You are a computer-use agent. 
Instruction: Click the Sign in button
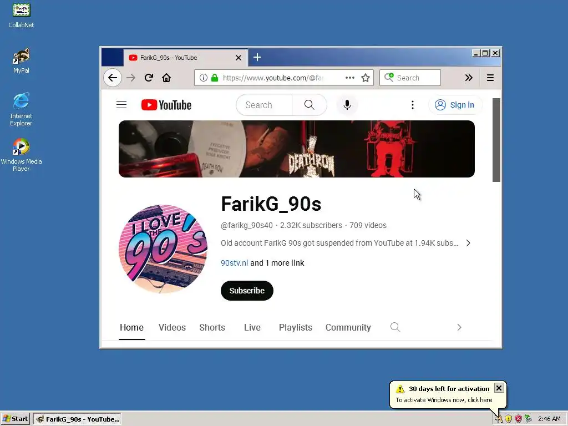click(455, 105)
